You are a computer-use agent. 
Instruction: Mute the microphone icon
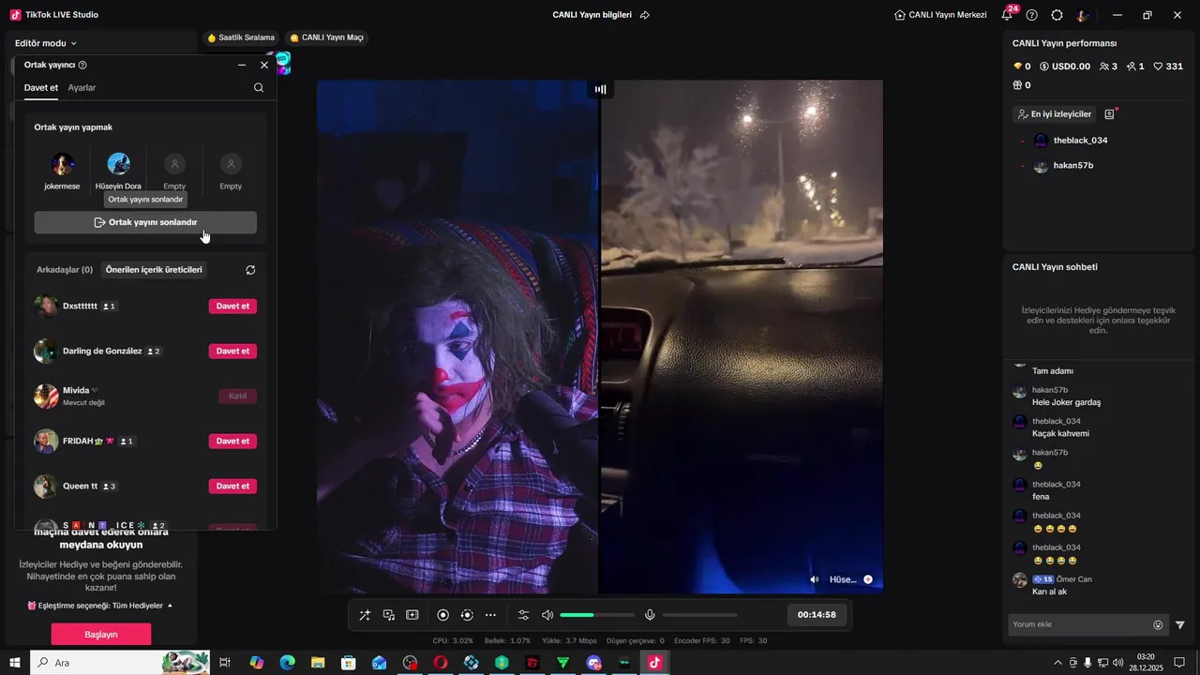click(x=650, y=615)
